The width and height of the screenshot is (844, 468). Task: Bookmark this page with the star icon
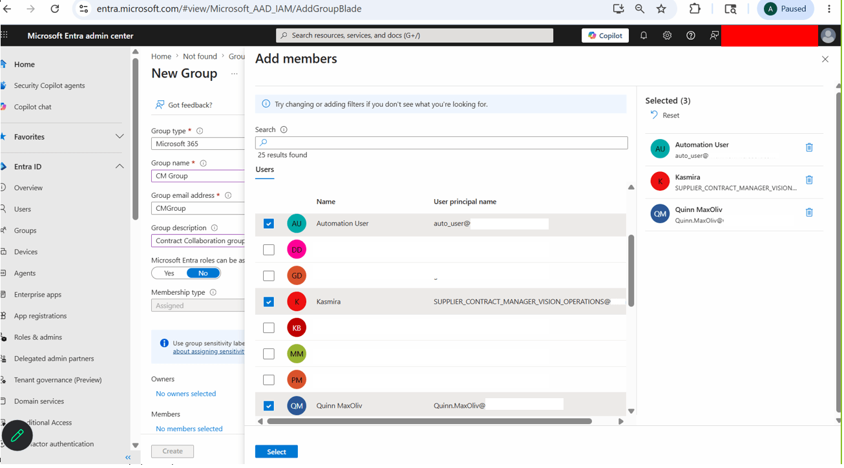tap(661, 9)
